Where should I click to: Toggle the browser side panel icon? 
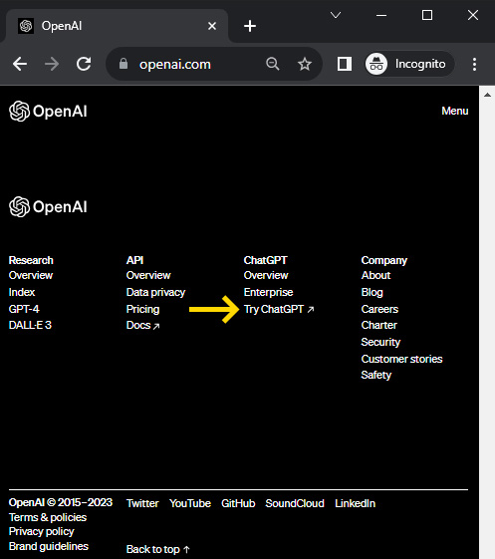coord(345,64)
